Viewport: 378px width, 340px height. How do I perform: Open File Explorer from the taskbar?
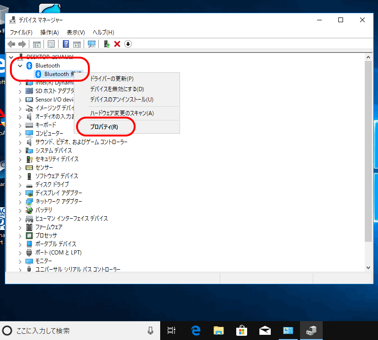218,331
